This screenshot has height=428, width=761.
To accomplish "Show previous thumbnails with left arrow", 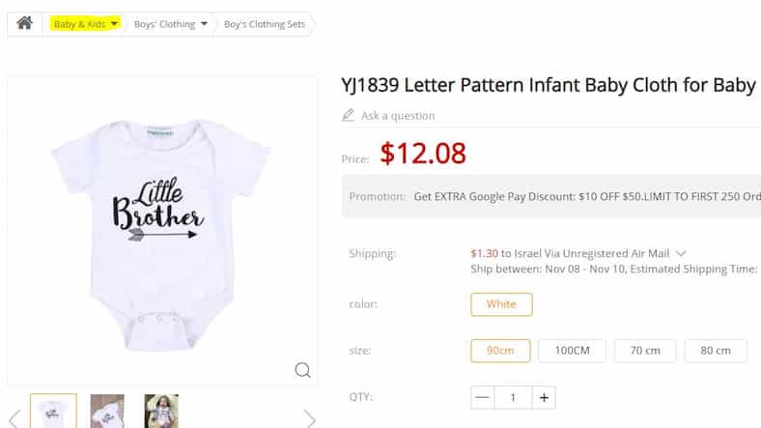I will point(14,417).
